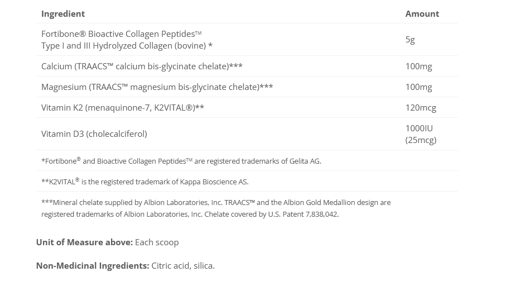511x305 pixels.
Task: Select the Magnesium bis-glycinate chelate ingredient
Action: pos(157,87)
